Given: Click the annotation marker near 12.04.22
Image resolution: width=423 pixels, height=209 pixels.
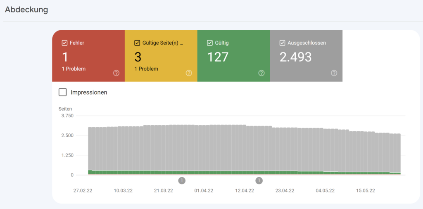Looking at the screenshot, I should click(259, 180).
